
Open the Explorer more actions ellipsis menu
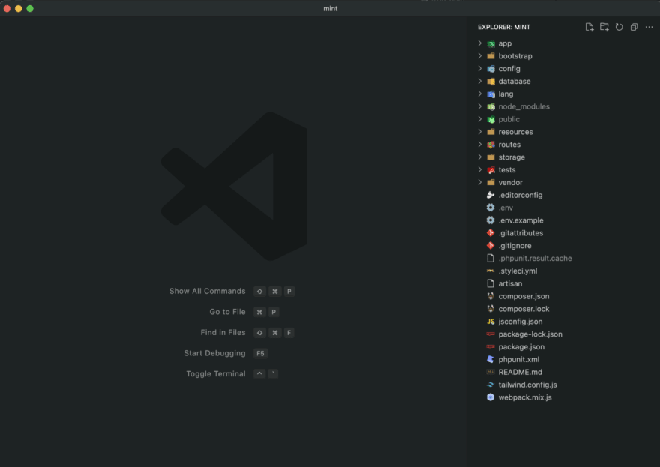(649, 27)
